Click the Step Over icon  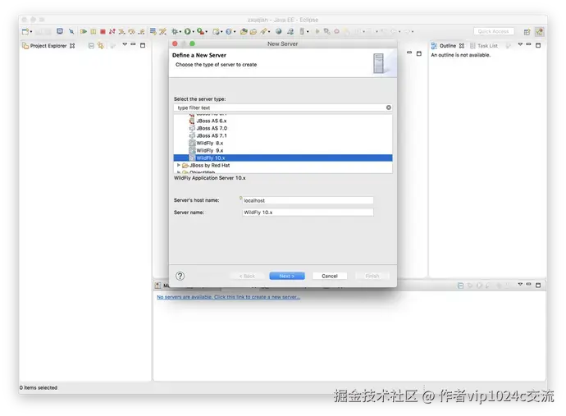131,31
